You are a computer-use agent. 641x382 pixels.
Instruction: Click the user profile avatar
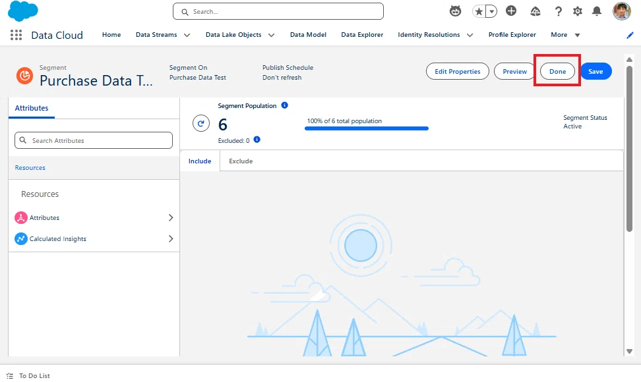(x=621, y=11)
